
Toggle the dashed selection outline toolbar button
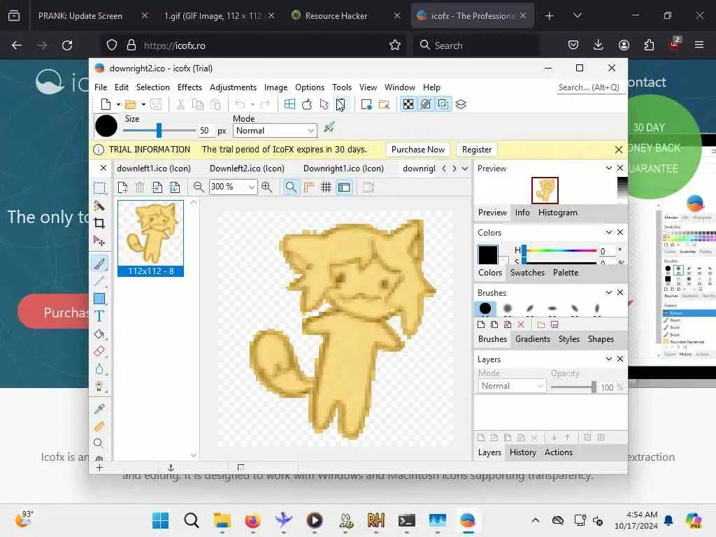443,104
